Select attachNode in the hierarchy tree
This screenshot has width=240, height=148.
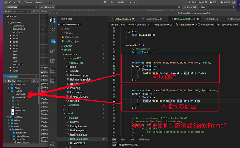click(18, 64)
